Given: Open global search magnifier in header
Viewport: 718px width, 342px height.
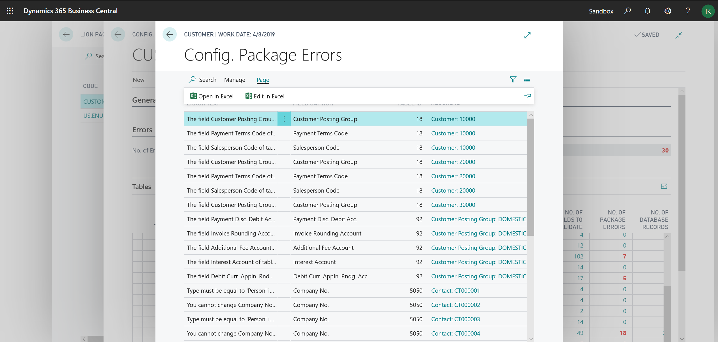Looking at the screenshot, I should point(627,11).
